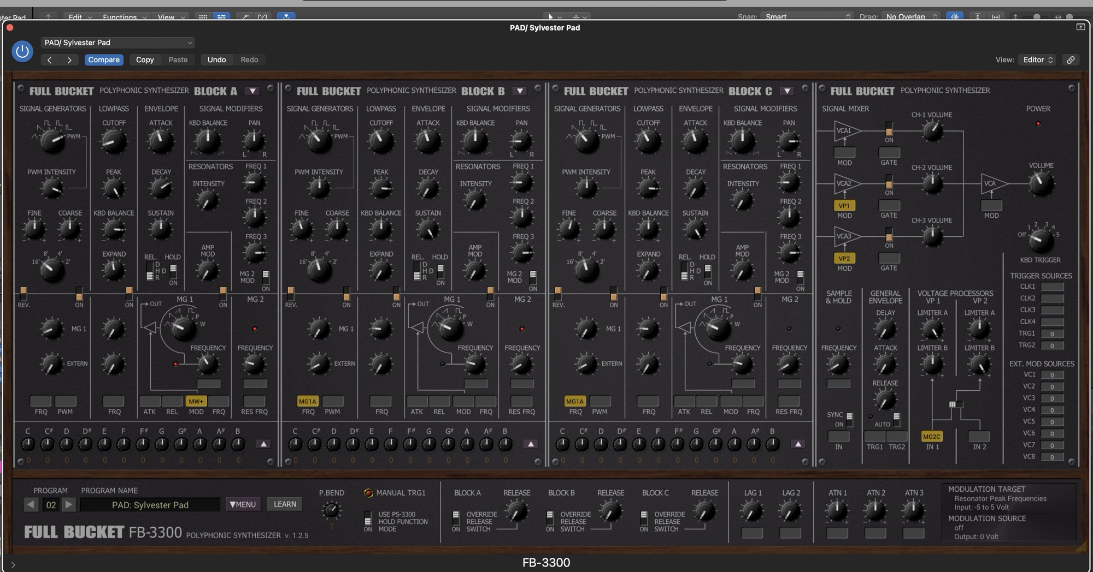
Task: Click the Compare button
Action: [104, 60]
